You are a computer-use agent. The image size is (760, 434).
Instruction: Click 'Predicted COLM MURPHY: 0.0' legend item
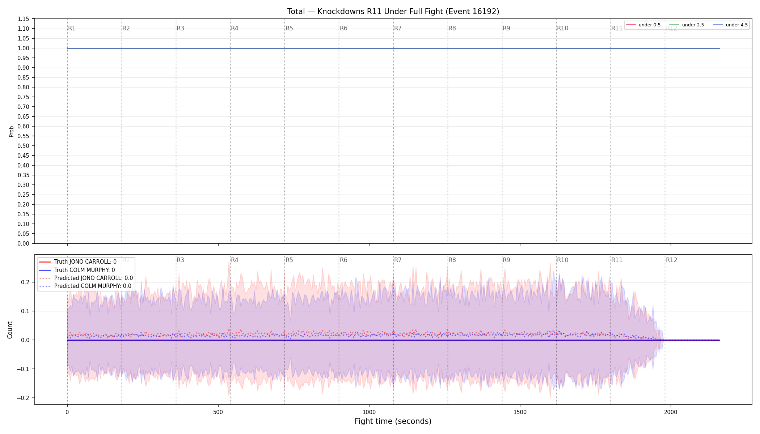click(x=85, y=286)
